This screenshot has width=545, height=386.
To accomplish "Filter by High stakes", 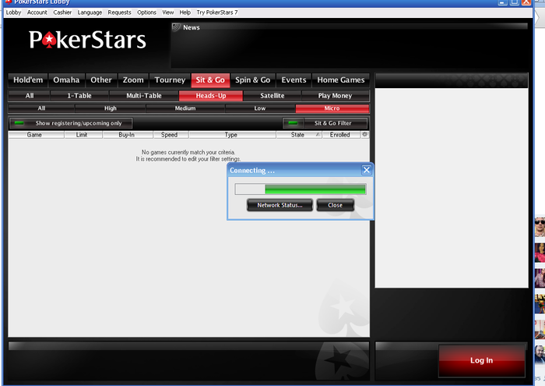I will tap(111, 108).
